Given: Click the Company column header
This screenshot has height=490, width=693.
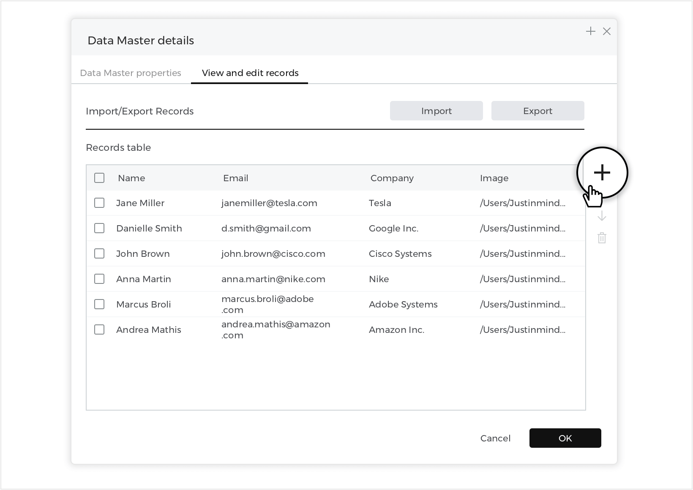Looking at the screenshot, I should point(392,178).
